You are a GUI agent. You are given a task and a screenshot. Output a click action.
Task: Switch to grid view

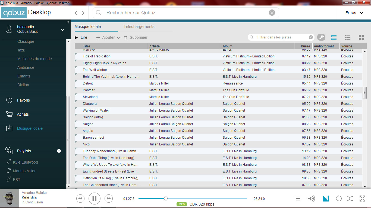tap(361, 37)
